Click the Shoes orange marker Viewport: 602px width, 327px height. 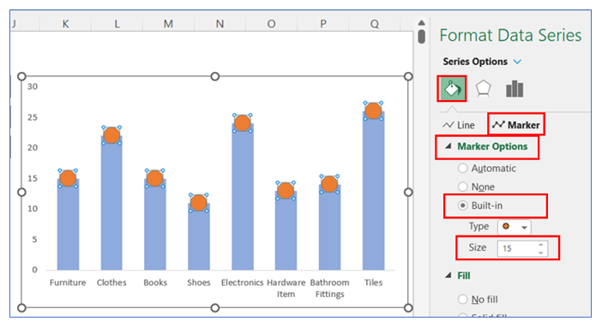(198, 203)
